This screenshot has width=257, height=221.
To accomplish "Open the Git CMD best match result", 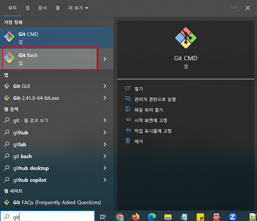I will (x=57, y=38).
